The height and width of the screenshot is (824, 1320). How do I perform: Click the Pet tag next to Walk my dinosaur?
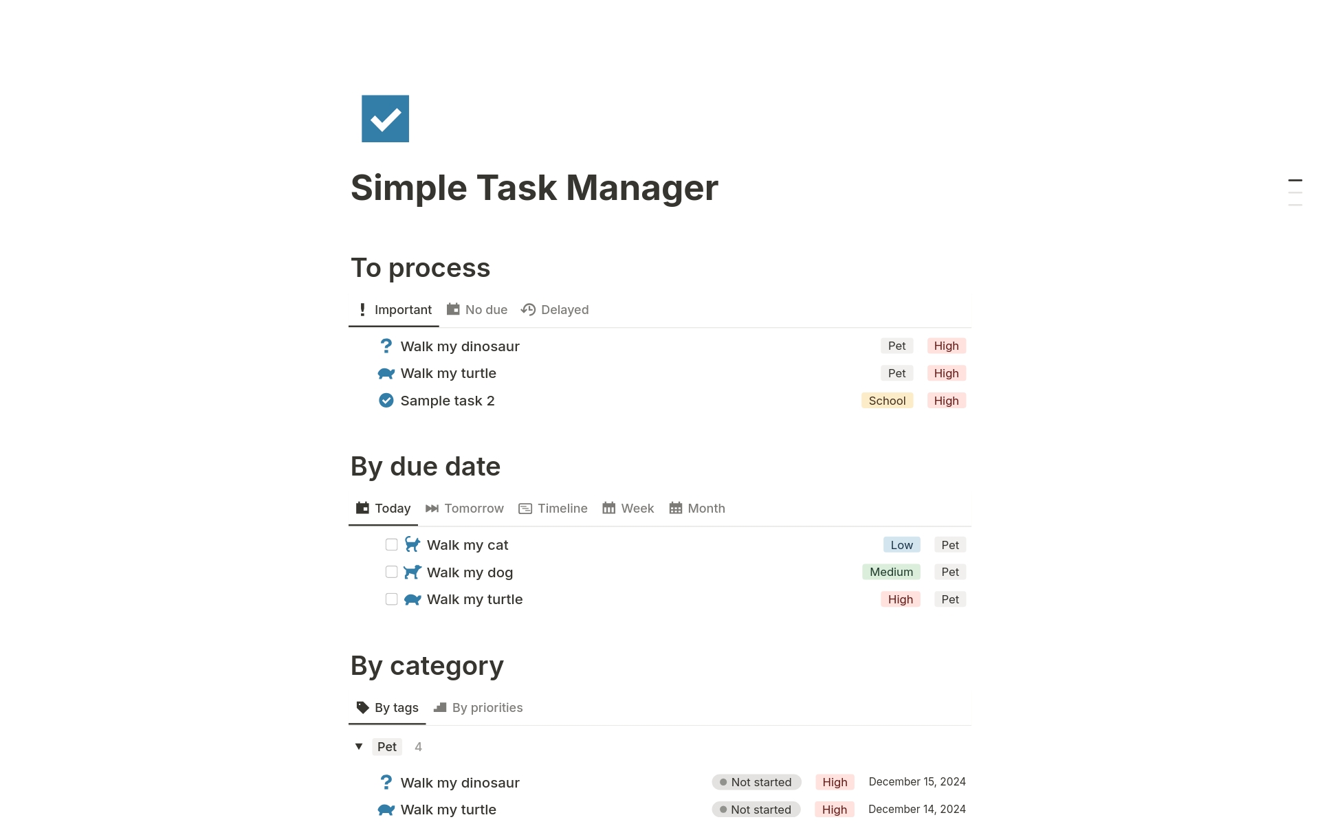click(x=896, y=346)
